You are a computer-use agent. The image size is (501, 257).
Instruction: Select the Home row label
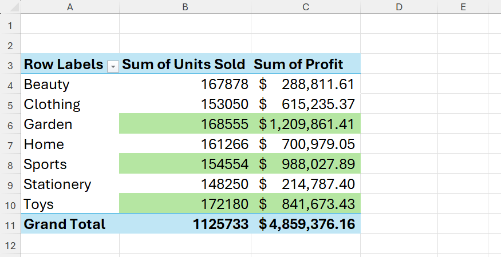point(44,144)
